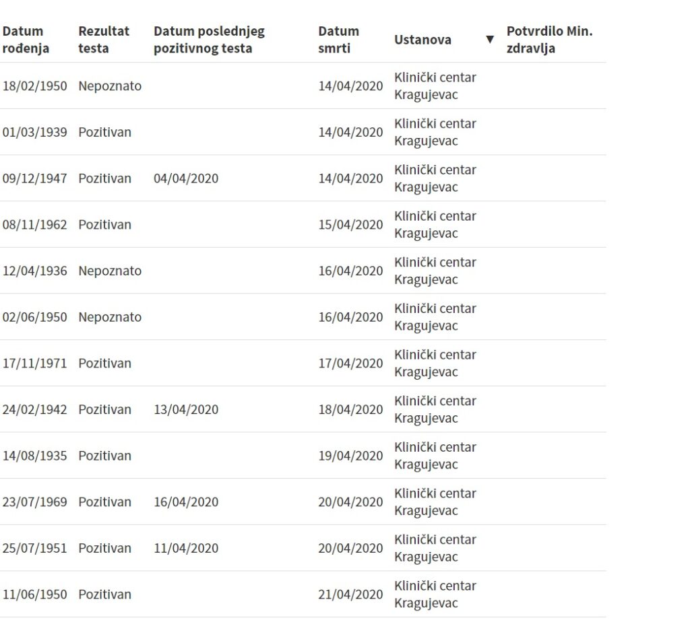Select last positive test date 13/04/2020
This screenshot has width=690, height=622.
click(x=186, y=409)
